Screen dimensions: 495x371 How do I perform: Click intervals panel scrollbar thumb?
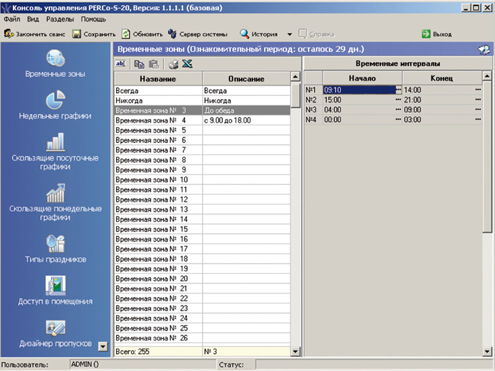pyautogui.click(x=487, y=156)
